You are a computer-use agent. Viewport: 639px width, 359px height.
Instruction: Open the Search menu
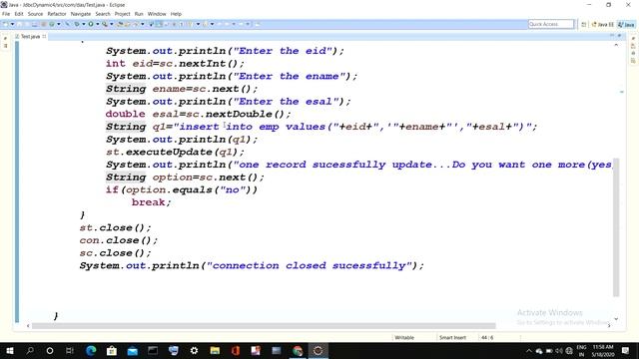[x=103, y=14]
